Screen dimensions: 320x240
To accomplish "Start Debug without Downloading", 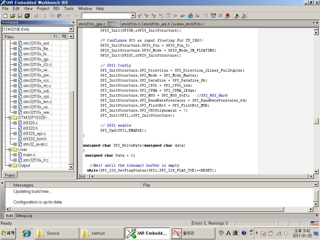I will coord(244,16).
